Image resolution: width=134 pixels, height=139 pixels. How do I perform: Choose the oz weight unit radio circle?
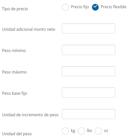[98, 131]
